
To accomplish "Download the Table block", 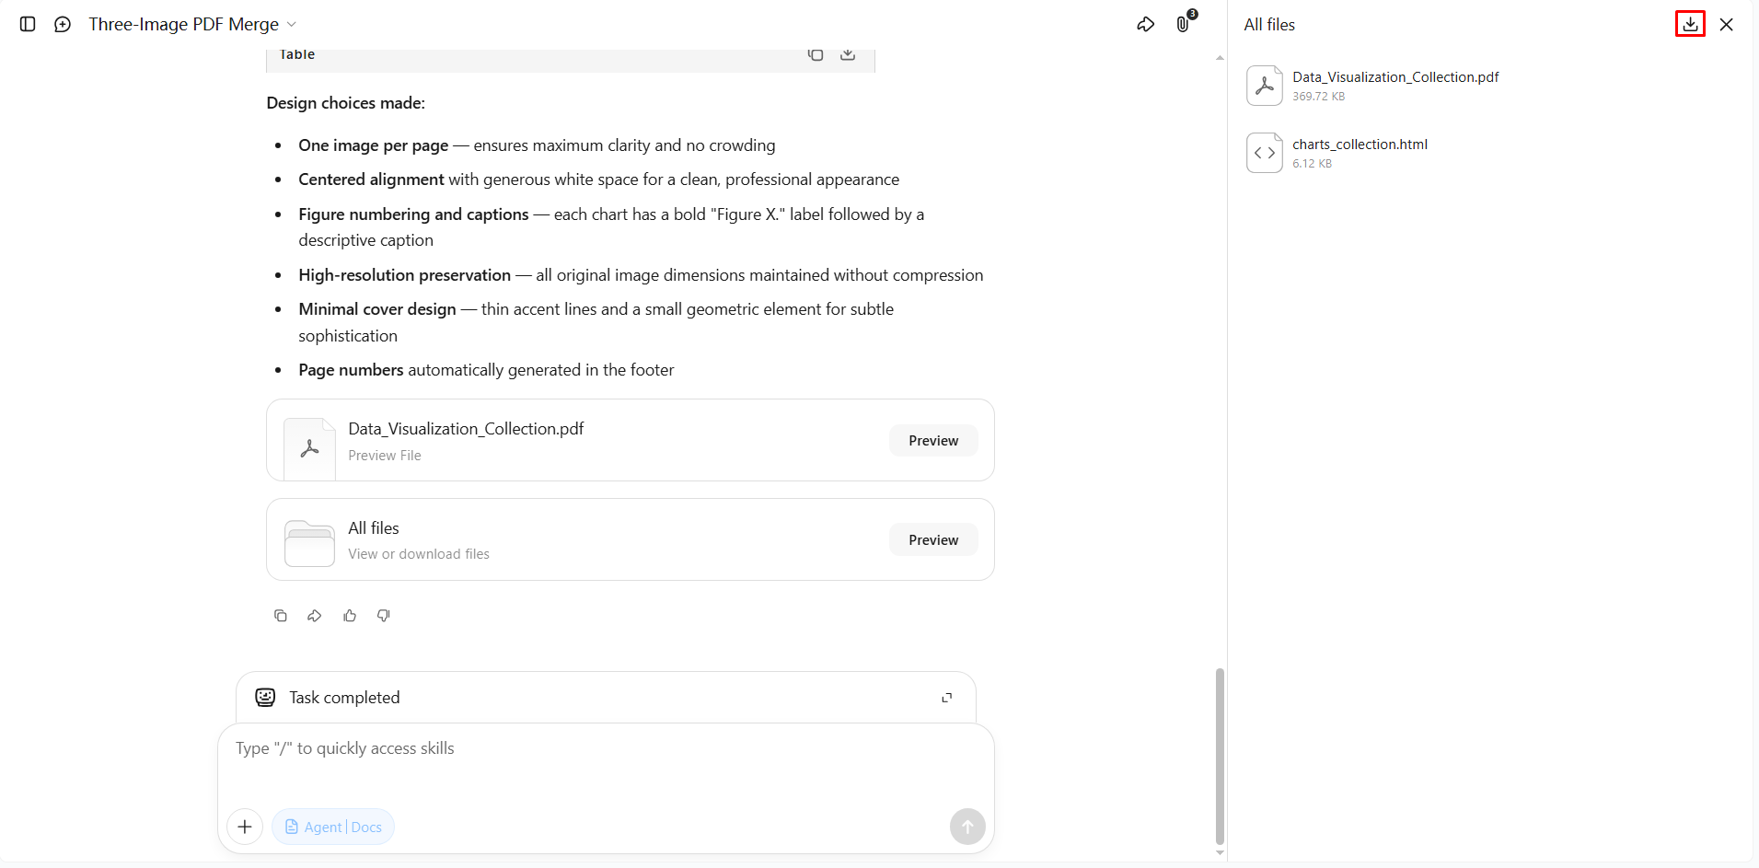I will (x=848, y=54).
